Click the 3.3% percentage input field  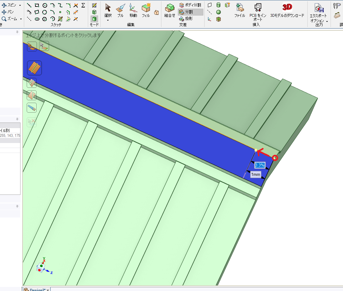pos(260,165)
